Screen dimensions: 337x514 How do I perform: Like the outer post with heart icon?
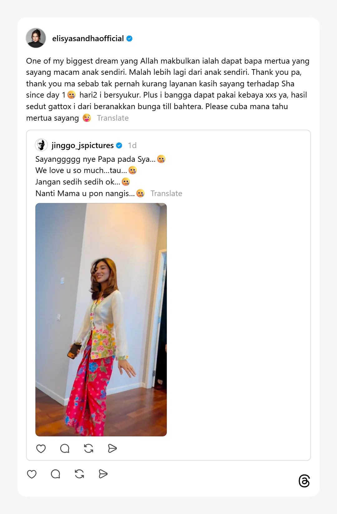pos(32,474)
